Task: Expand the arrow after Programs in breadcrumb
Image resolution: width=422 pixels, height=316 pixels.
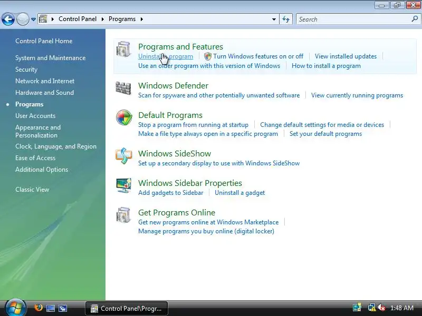Action: 141,19
